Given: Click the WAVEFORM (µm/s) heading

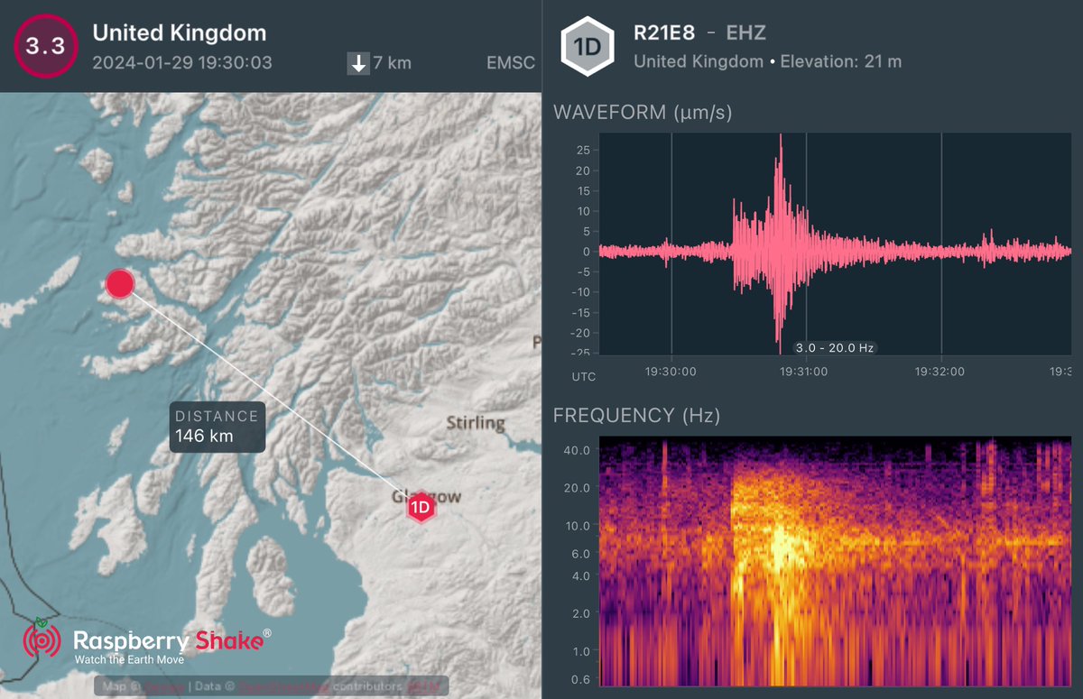Looking at the screenshot, I should click(x=643, y=113).
